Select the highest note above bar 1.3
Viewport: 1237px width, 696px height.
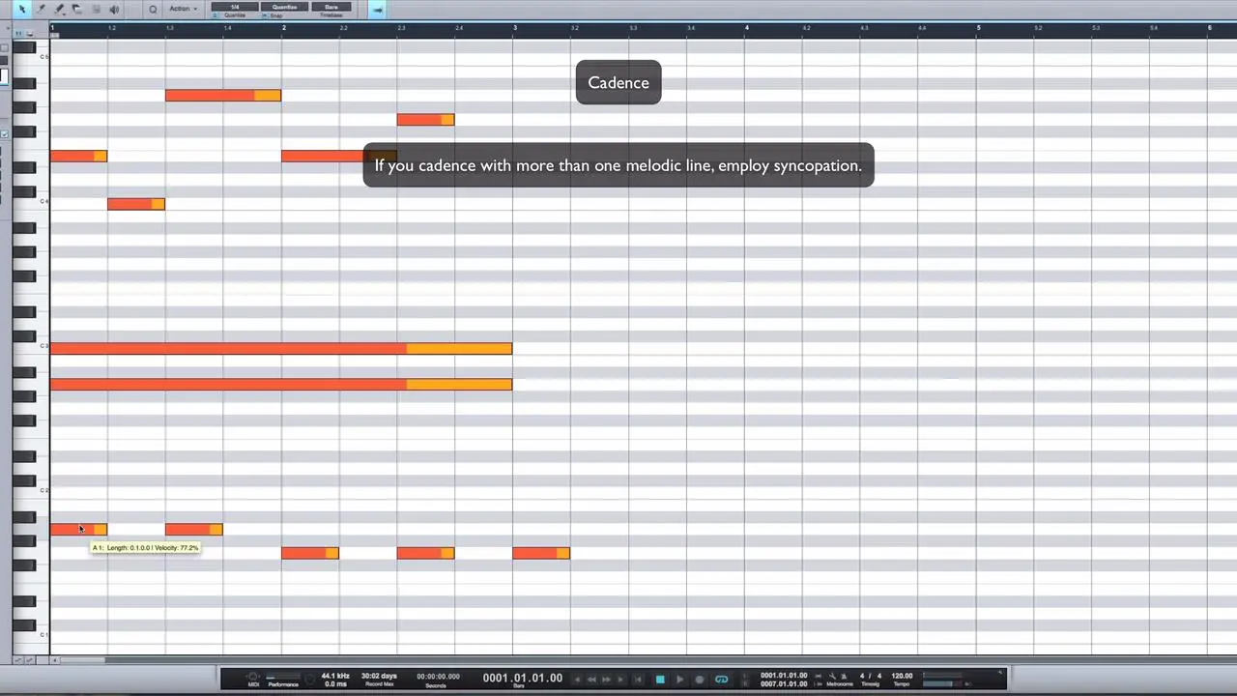point(223,95)
